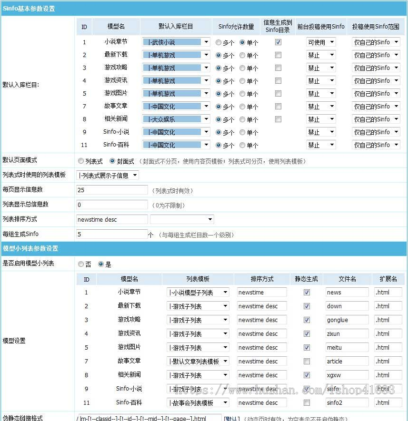Uncheck 信息生成到Sinfo目录 checkbox for 小说章节
Screen dimensions: 408x421
tap(278, 42)
